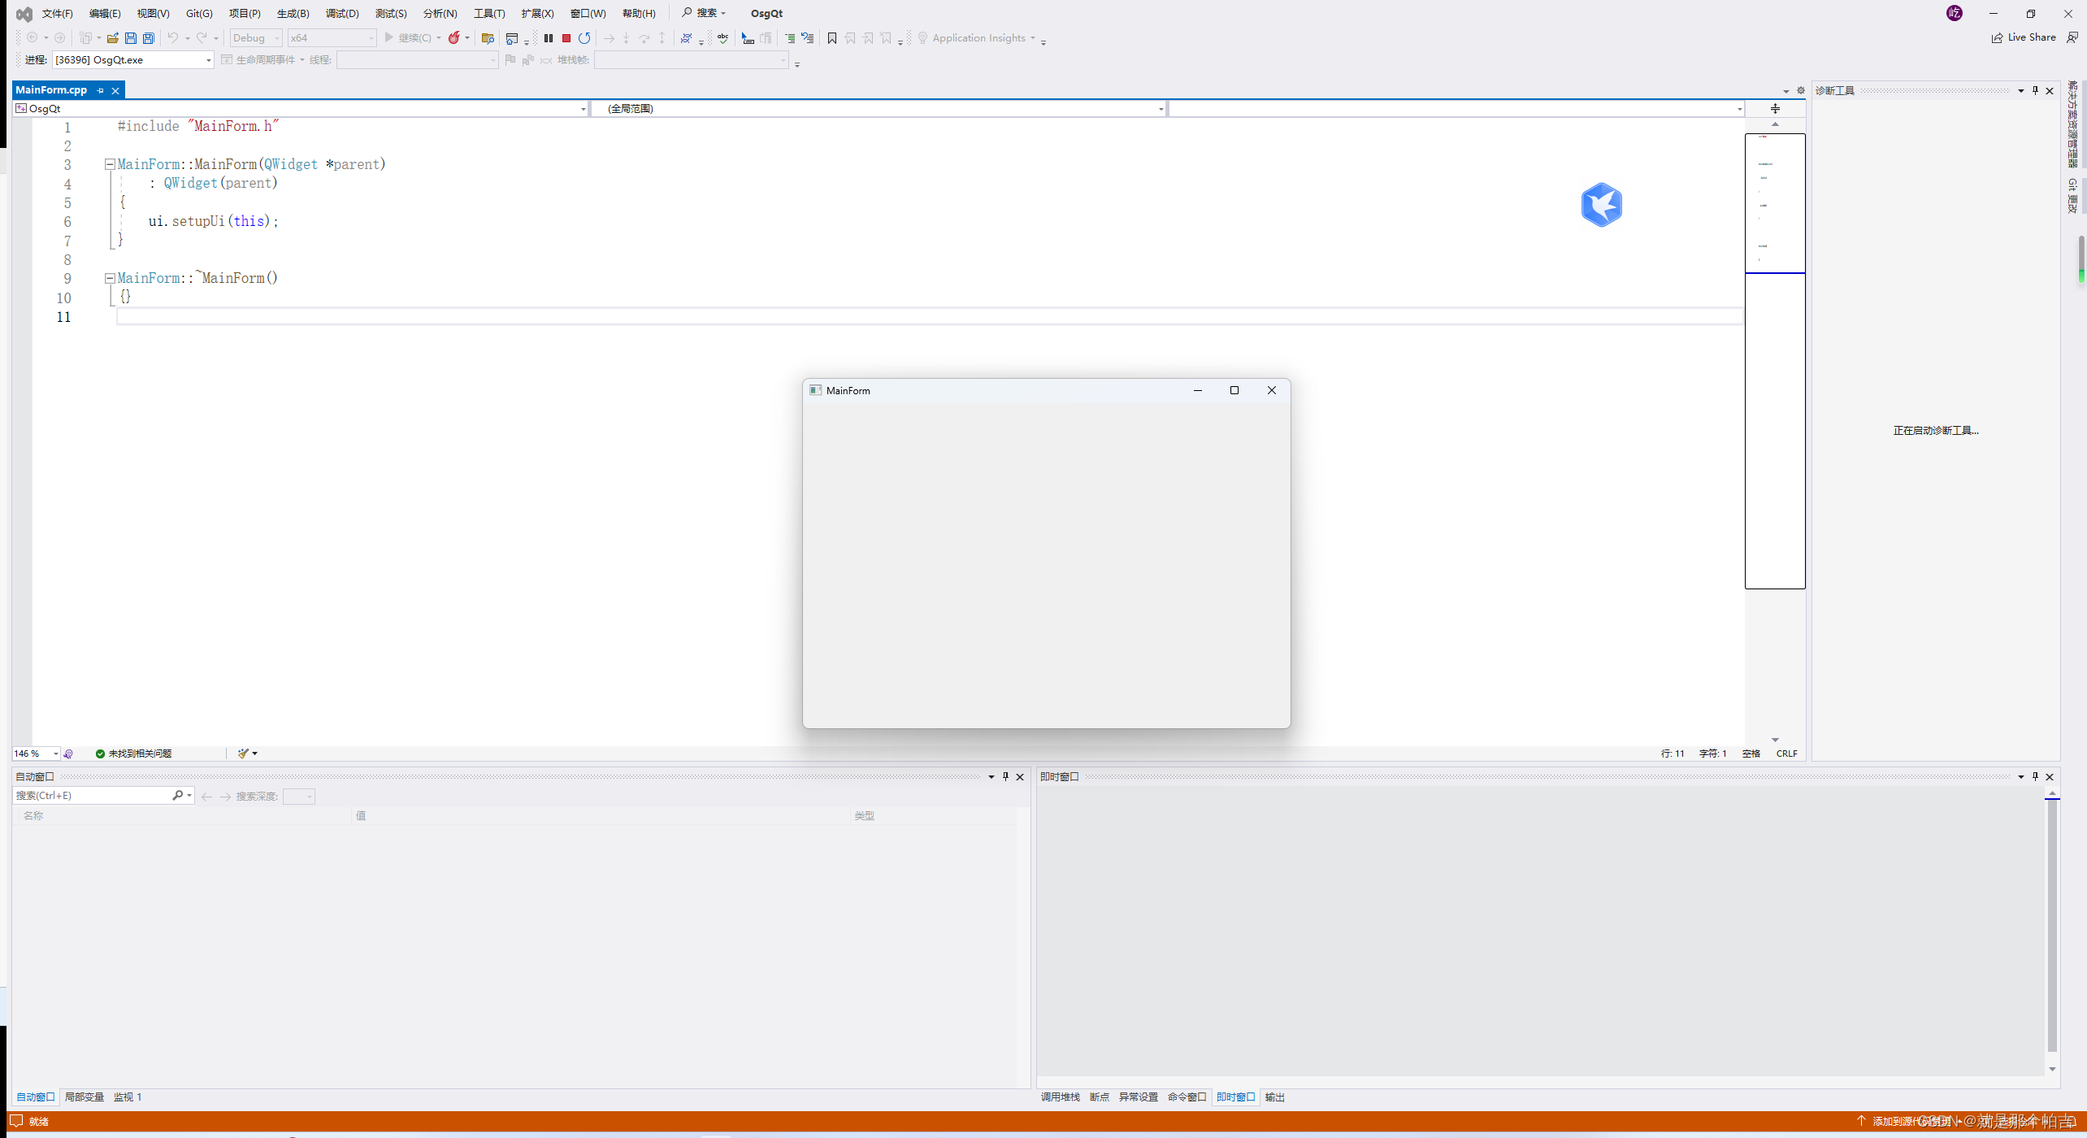Switch to the 局部变量 tab
2087x1138 pixels.
pyautogui.click(x=85, y=1097)
